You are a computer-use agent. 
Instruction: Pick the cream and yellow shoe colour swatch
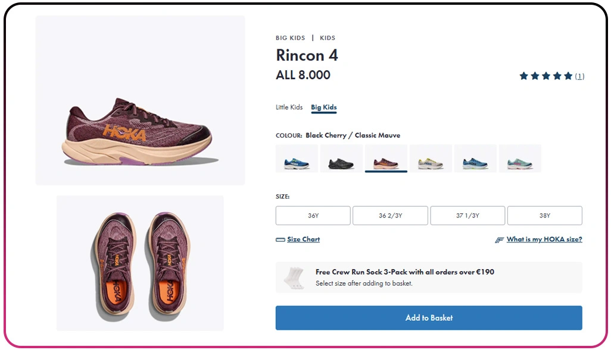(x=431, y=159)
